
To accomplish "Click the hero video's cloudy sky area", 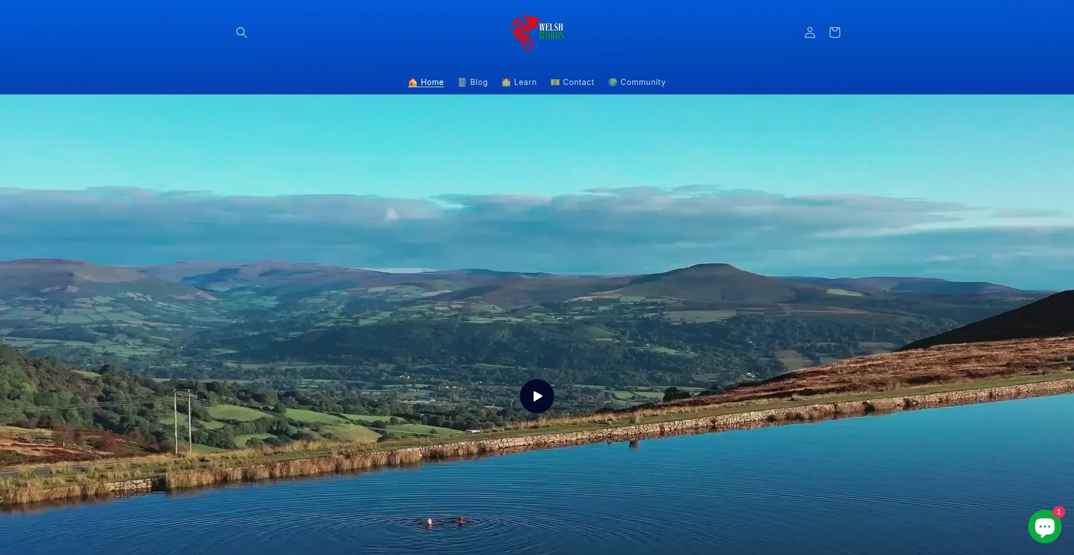I will (537, 218).
